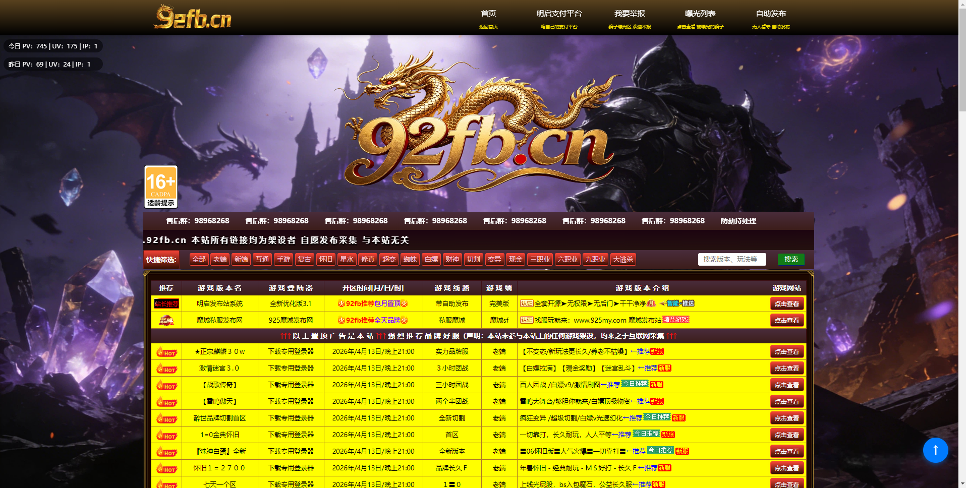Screen dimensions: 966x488
Task: Click the 站长推荐 badge on 明启发布站系统 row
Action: pyautogui.click(x=166, y=303)
